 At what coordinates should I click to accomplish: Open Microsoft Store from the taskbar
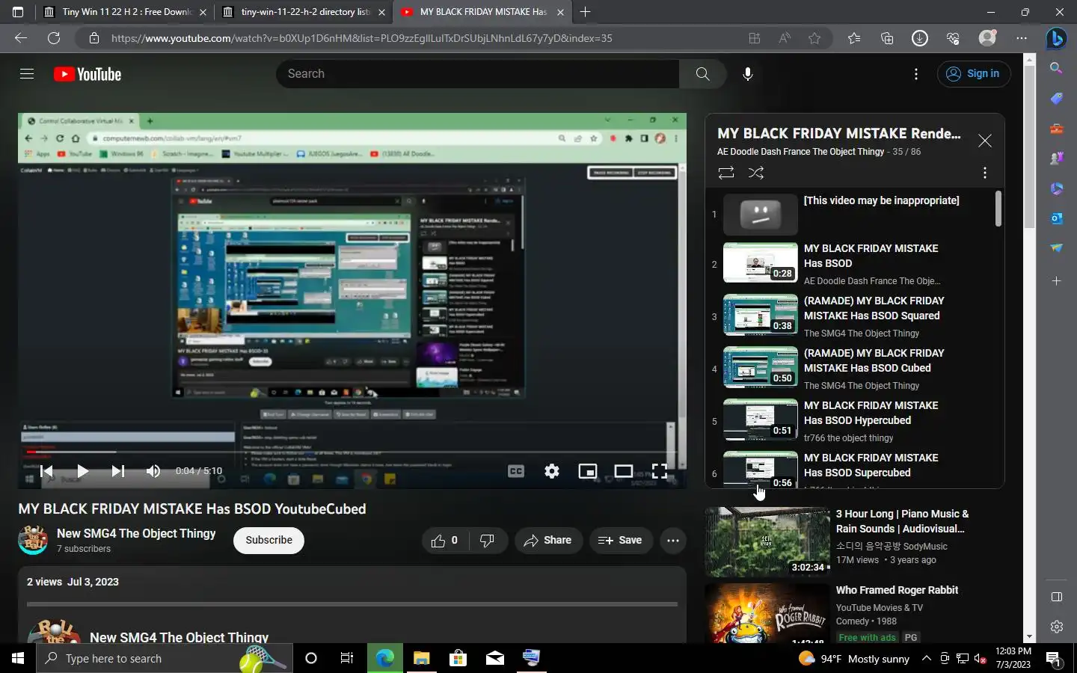(458, 658)
